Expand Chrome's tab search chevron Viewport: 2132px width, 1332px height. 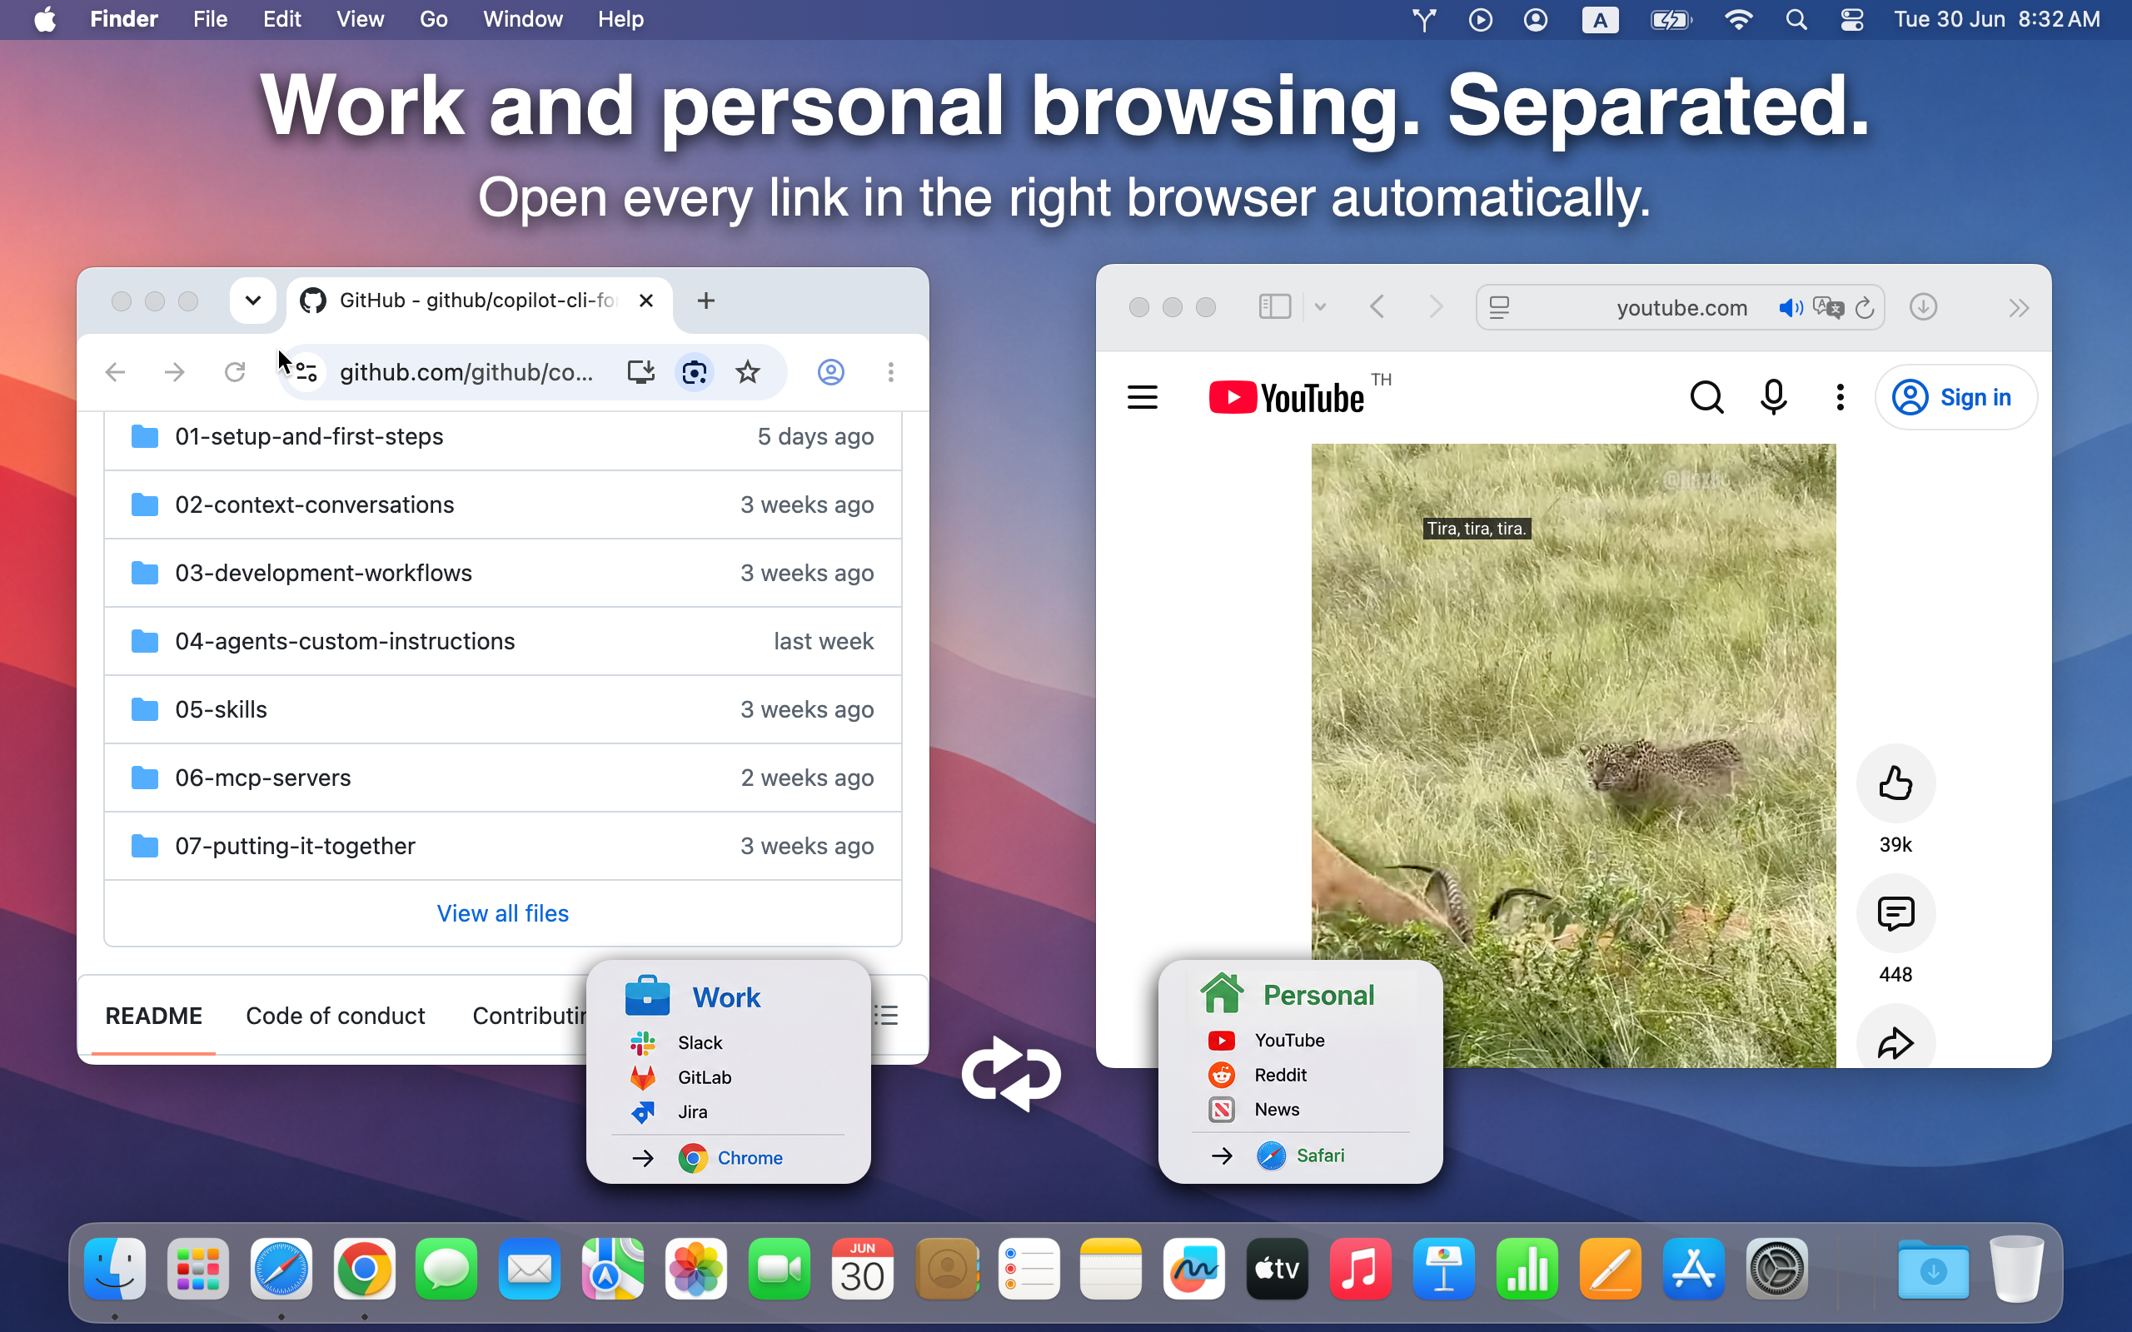coord(253,301)
